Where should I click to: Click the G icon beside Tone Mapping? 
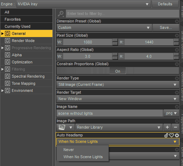coord(7,83)
